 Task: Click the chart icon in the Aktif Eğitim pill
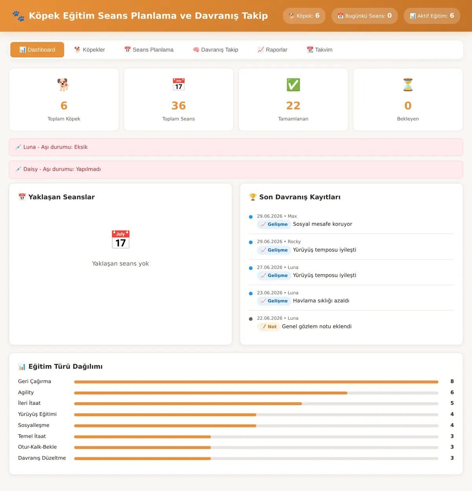point(413,16)
